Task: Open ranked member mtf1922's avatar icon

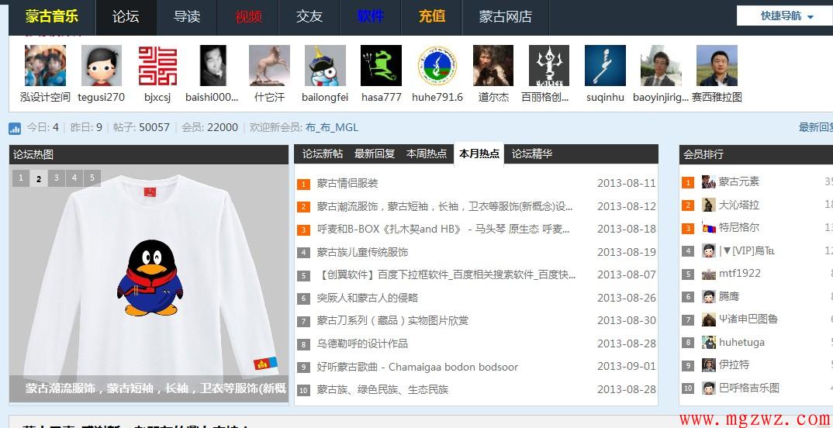Action: [x=708, y=274]
